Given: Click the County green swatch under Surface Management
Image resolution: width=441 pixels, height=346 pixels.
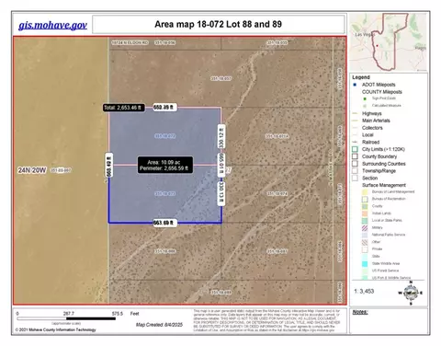Looking at the screenshot, I should pos(365,206).
